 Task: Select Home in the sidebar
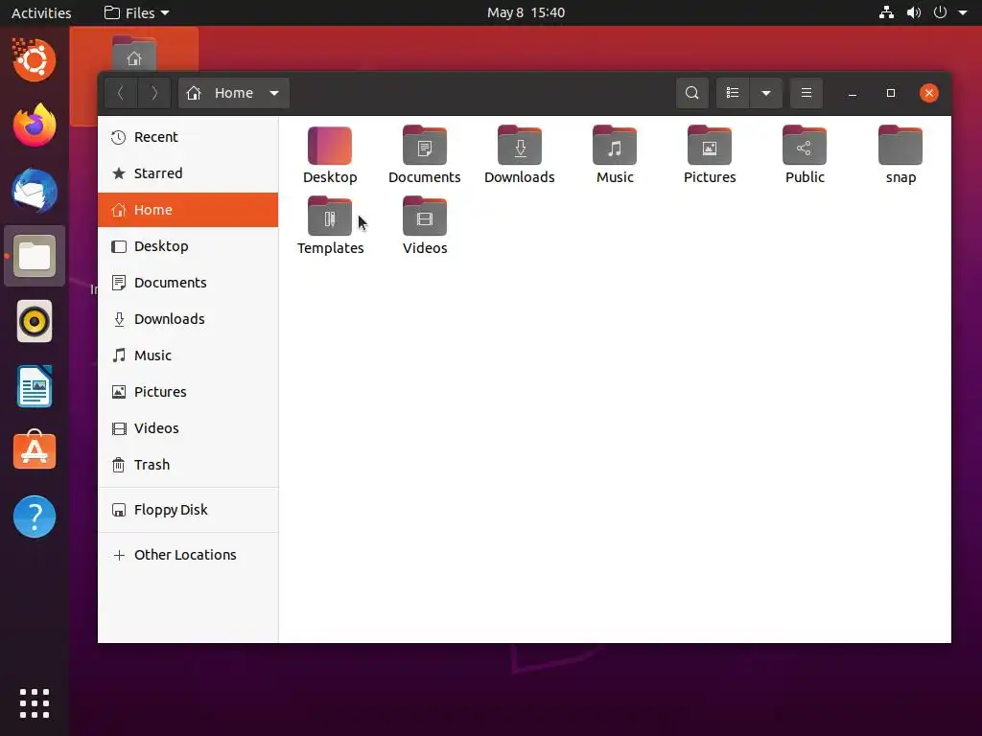(188, 210)
